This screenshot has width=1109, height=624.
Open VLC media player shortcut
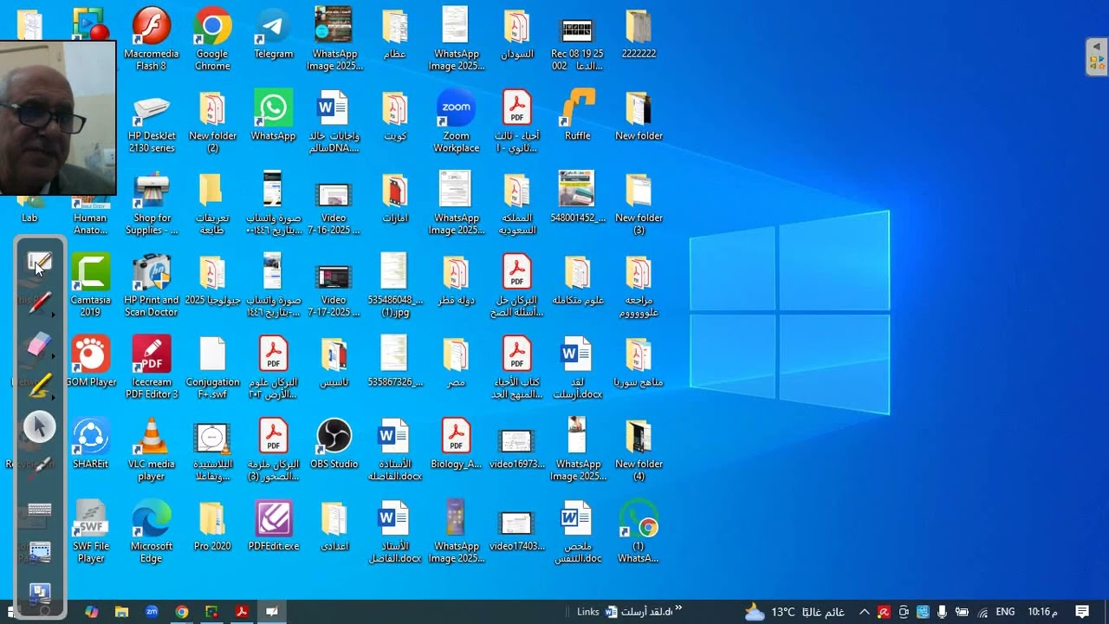click(x=151, y=450)
